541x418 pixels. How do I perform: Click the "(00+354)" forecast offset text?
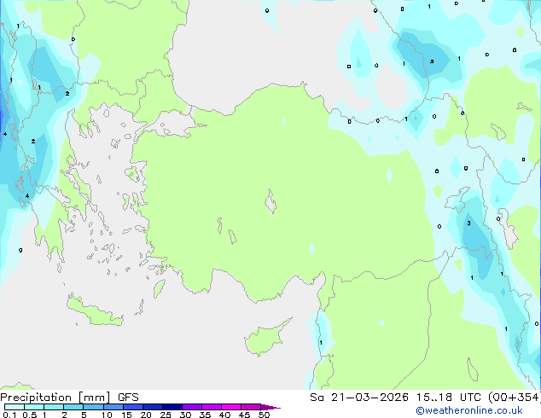pos(514,398)
